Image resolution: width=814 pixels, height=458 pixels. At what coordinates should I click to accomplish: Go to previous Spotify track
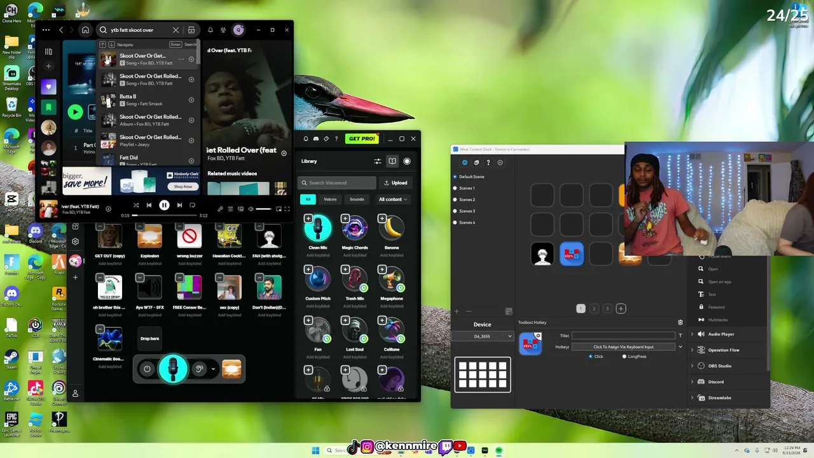(x=149, y=205)
